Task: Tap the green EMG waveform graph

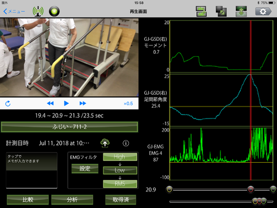Action: click(222, 154)
